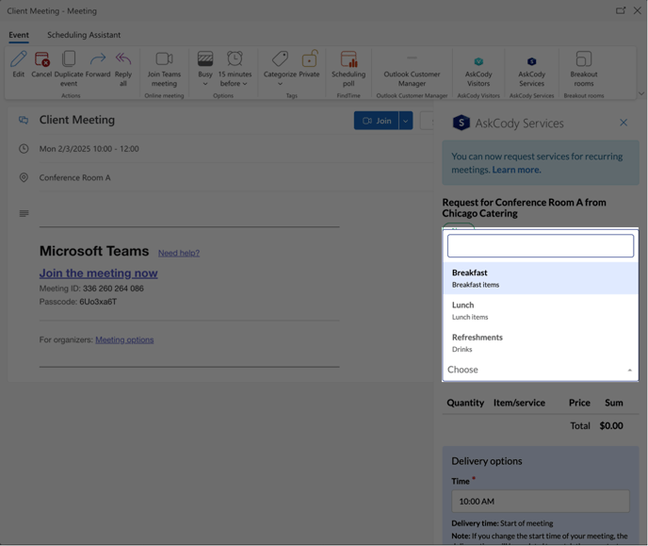Open the Categorize tag menu
Viewport: 648px width, 546px height.
point(280,69)
